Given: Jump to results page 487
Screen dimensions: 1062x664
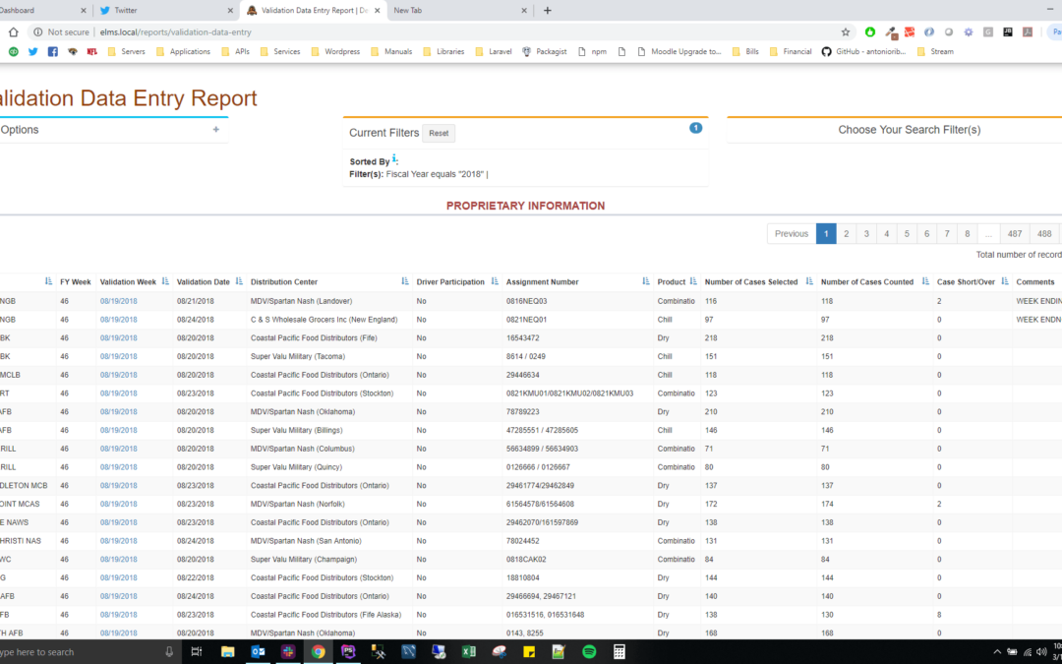Looking at the screenshot, I should tap(1015, 234).
